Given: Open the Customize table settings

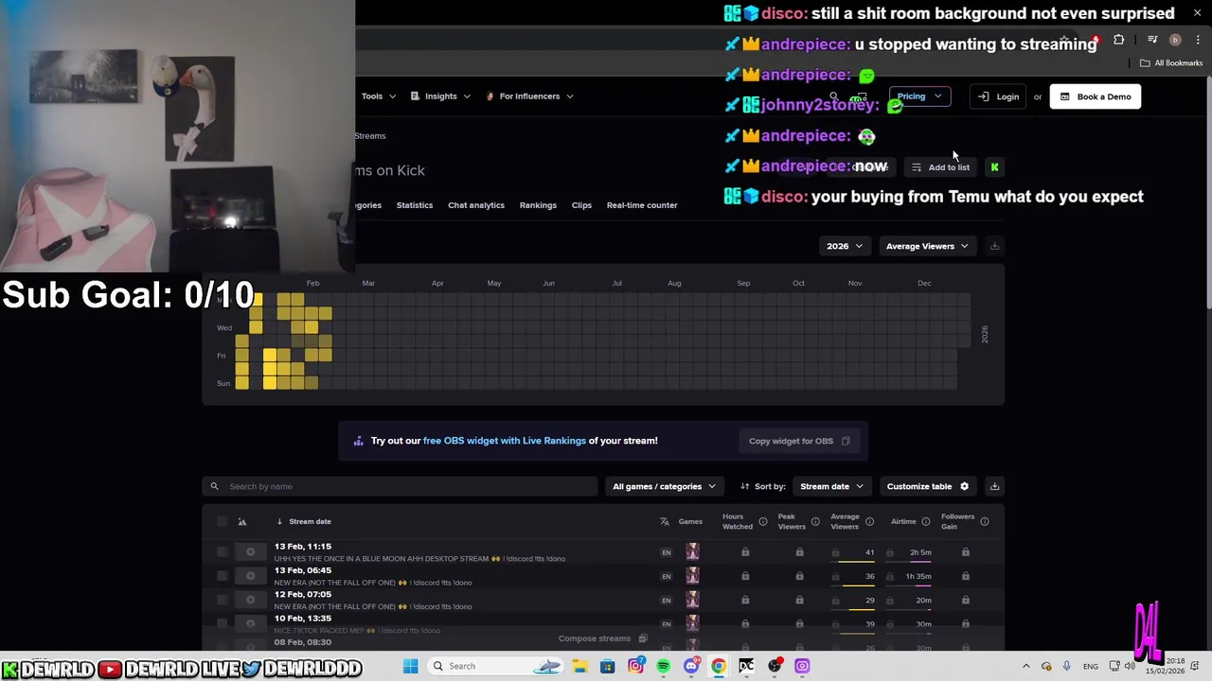Looking at the screenshot, I should tap(928, 486).
